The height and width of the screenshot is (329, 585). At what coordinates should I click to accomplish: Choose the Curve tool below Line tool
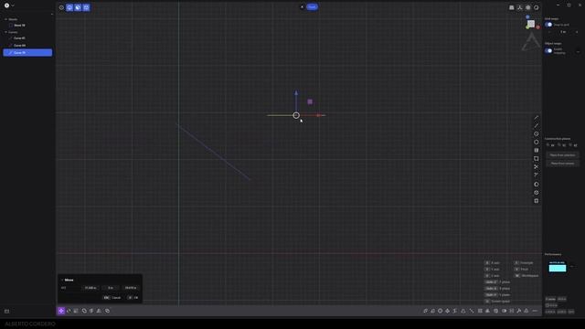point(537,126)
